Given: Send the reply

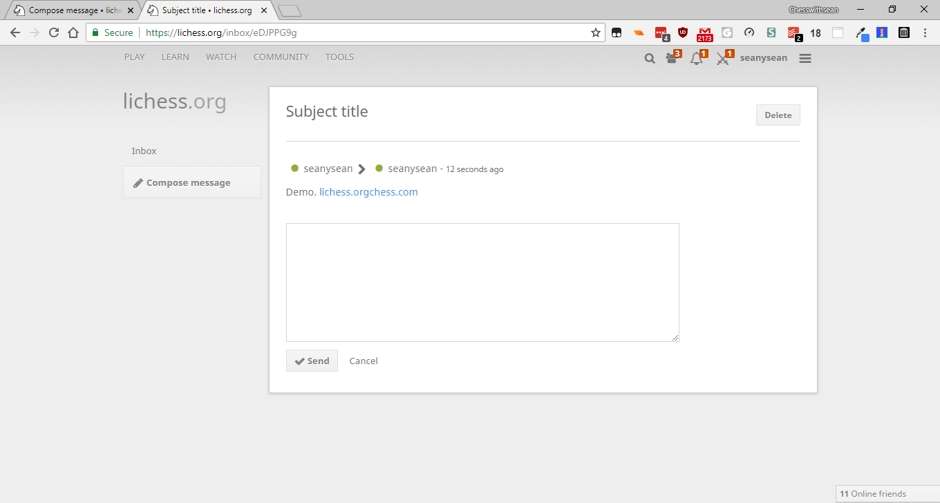Looking at the screenshot, I should (312, 361).
